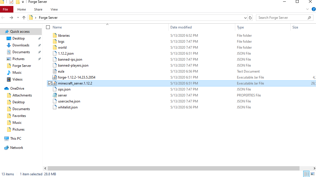Click the horizontal scrollbar thumb

click(174, 168)
